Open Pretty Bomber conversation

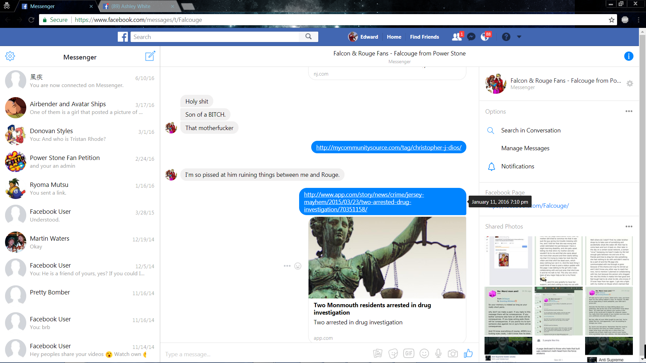[x=80, y=296]
